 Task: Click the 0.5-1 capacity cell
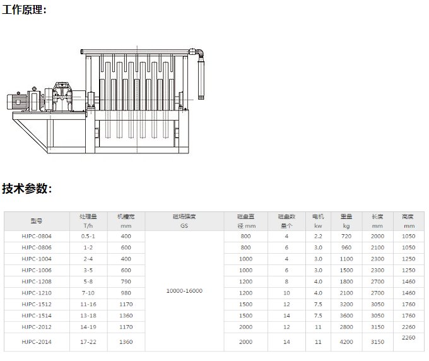(88, 236)
